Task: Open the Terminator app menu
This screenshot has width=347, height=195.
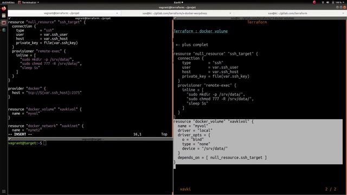Action: pyautogui.click(x=28, y=2)
